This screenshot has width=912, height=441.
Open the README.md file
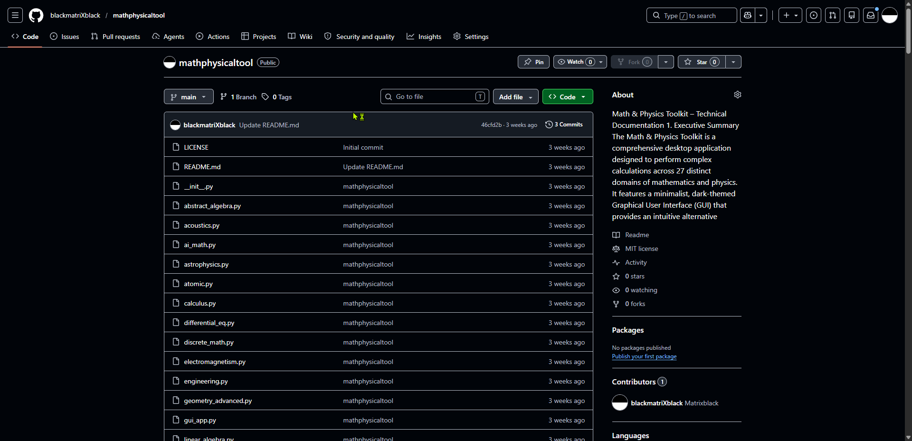202,167
